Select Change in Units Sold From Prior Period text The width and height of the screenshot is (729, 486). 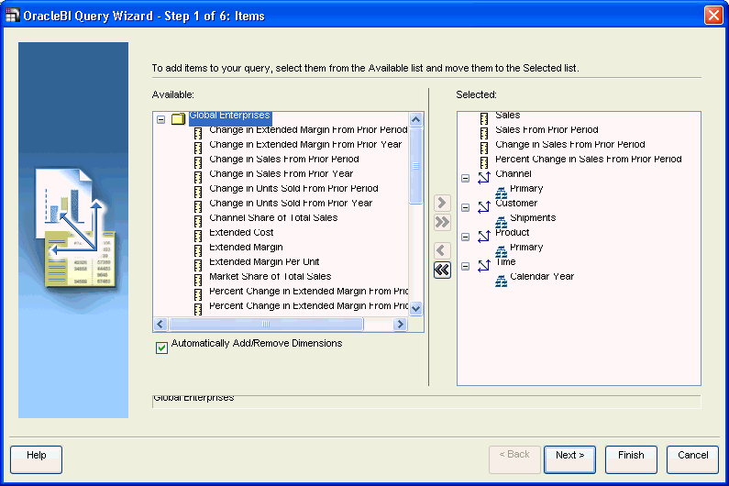(x=293, y=188)
